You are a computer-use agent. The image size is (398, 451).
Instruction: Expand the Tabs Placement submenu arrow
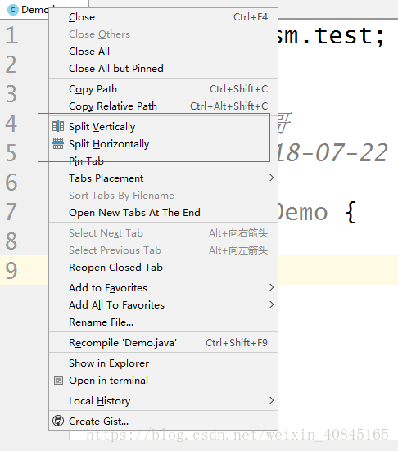(271, 178)
